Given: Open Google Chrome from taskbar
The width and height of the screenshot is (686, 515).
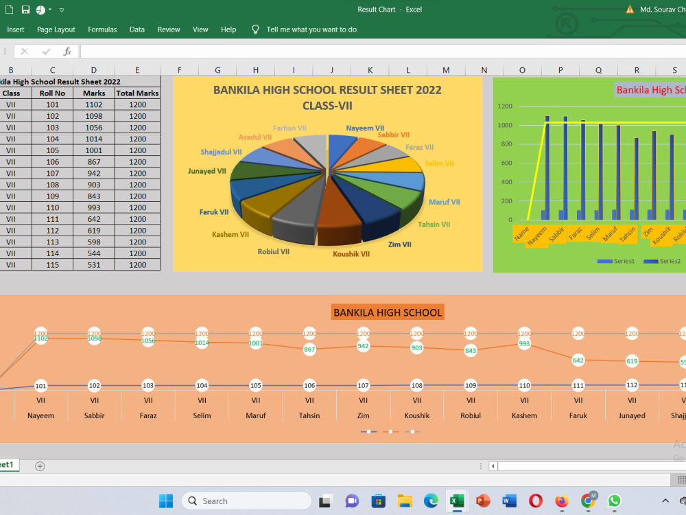Looking at the screenshot, I should 589,501.
